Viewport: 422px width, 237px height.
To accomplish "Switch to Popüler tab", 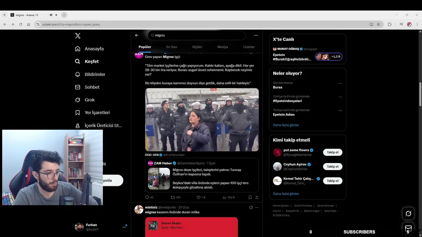I will click(x=145, y=47).
